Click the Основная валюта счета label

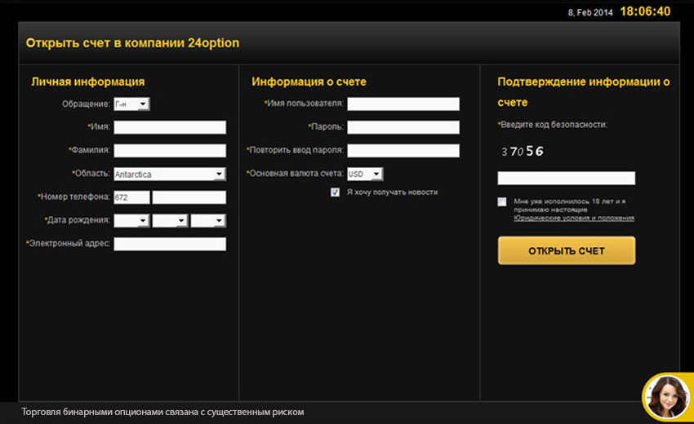point(295,174)
